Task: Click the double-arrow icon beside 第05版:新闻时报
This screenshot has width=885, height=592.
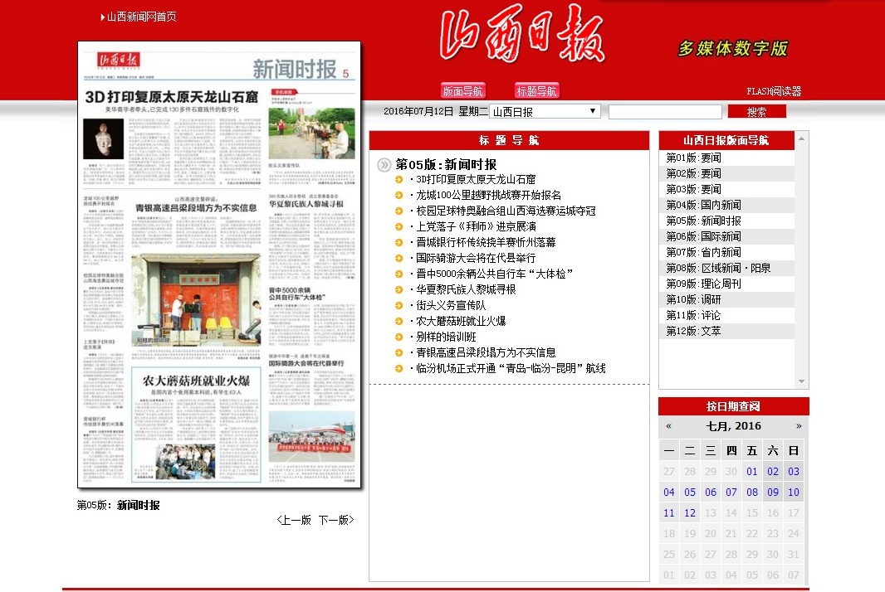Action: point(384,165)
